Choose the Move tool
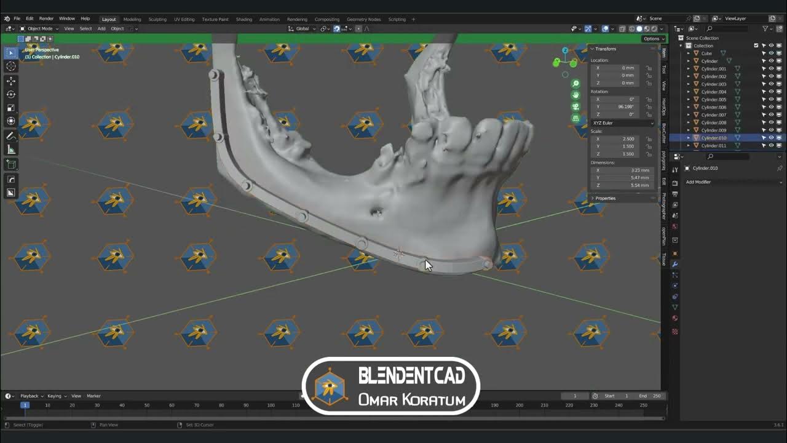The height and width of the screenshot is (443, 787). pos(11,81)
